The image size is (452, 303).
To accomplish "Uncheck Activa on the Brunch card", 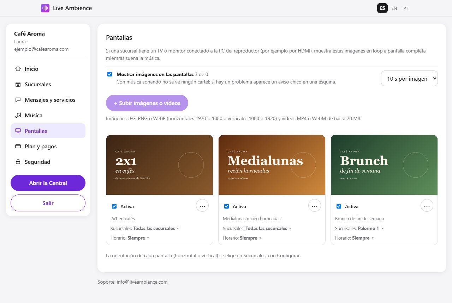I will 339,206.
